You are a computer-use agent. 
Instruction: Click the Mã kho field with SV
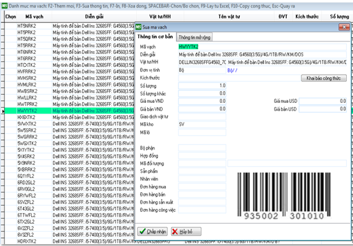click(202, 125)
